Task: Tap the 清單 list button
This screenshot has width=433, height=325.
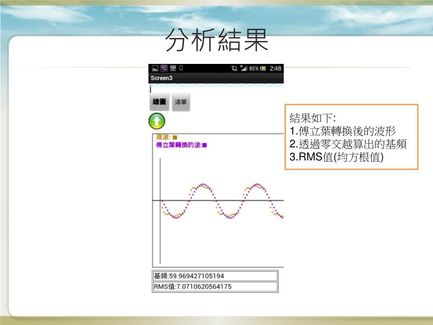Action: click(181, 102)
